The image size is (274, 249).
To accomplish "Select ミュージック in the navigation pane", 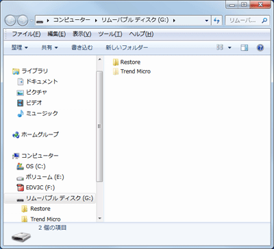I will [x=38, y=113].
